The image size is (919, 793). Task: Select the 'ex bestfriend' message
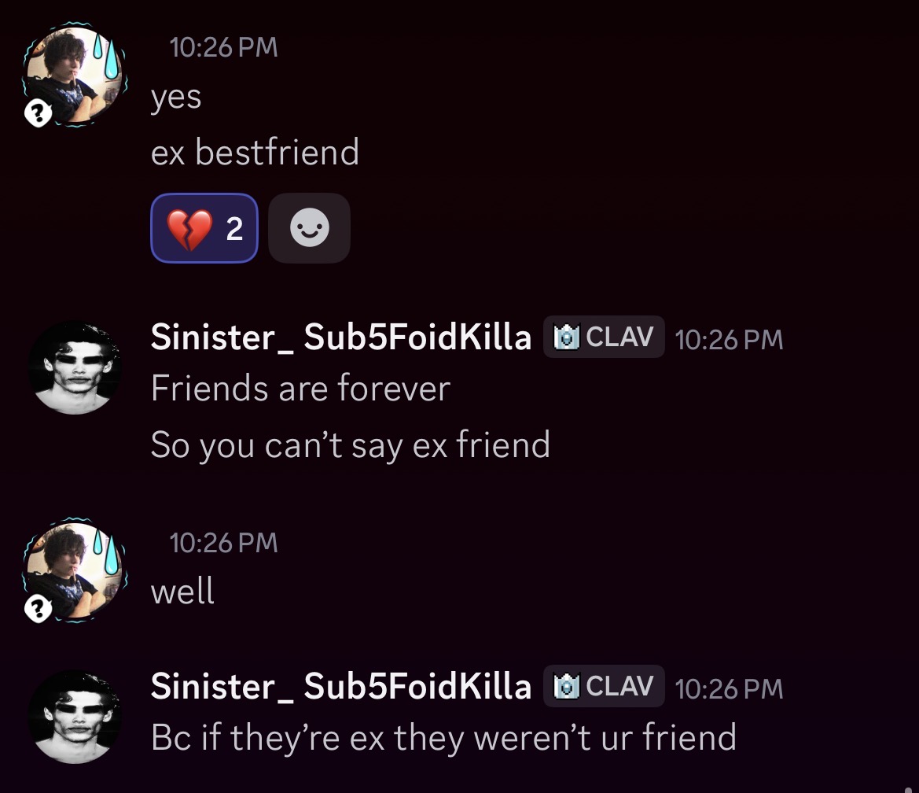click(x=255, y=153)
